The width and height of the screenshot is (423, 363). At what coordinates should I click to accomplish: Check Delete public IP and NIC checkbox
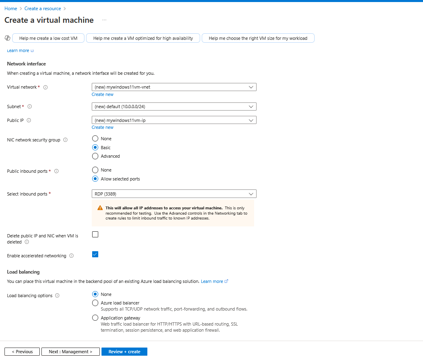click(95, 235)
